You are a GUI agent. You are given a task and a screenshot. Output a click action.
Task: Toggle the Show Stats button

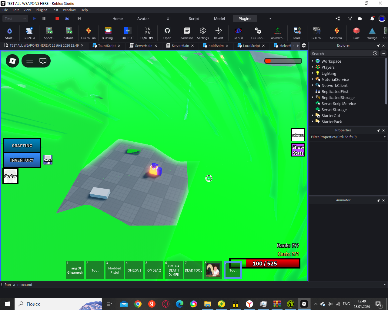pos(298,150)
